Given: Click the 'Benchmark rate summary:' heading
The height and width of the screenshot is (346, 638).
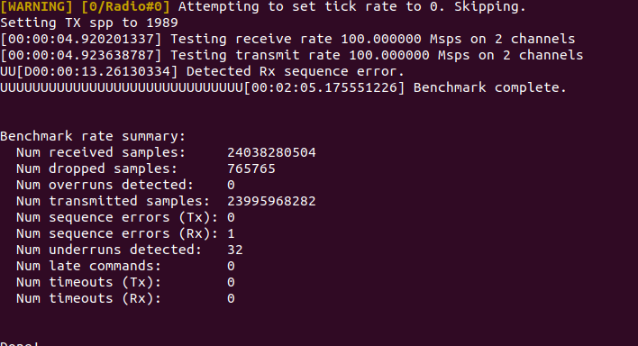Looking at the screenshot, I should point(93,136).
